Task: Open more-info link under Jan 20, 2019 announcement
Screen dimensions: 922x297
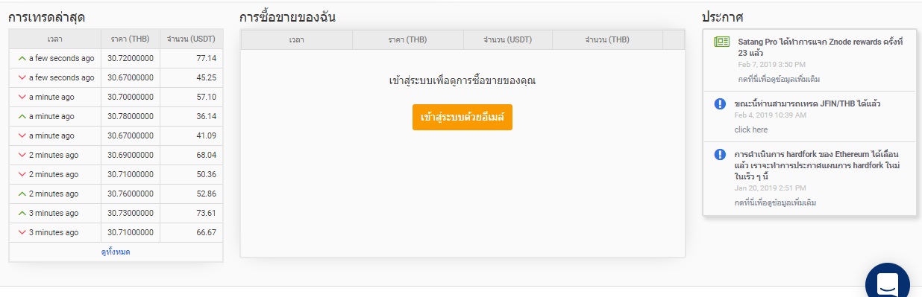Action: pyautogui.click(x=775, y=202)
